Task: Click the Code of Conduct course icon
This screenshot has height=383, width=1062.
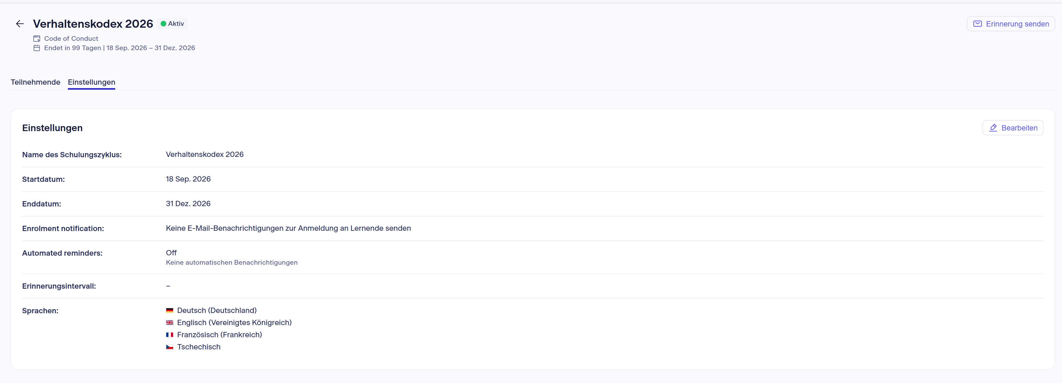Action: [37, 39]
